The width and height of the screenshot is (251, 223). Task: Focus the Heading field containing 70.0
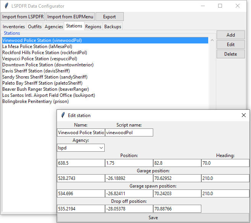coord(225,163)
